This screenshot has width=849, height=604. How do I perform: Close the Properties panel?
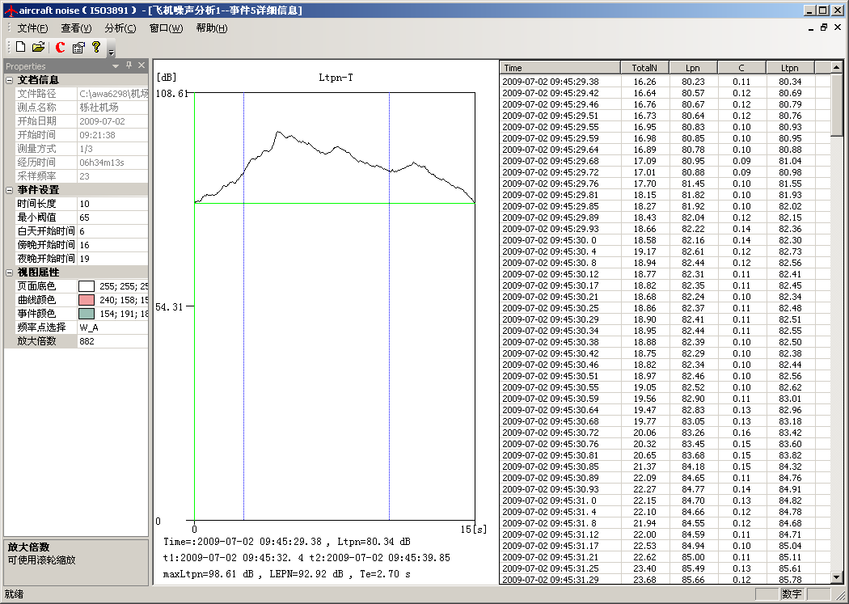141,65
